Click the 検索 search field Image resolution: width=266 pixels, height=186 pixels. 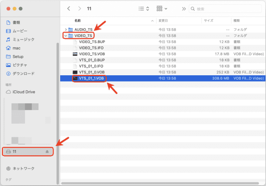pos(225,9)
